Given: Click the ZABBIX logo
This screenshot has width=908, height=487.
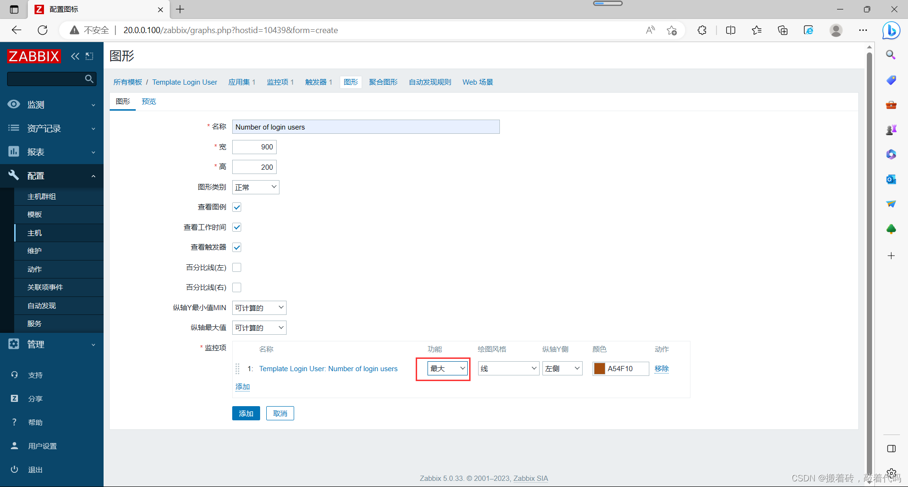Looking at the screenshot, I should pos(34,56).
